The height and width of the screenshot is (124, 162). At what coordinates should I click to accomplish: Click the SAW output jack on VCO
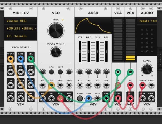click(60, 98)
